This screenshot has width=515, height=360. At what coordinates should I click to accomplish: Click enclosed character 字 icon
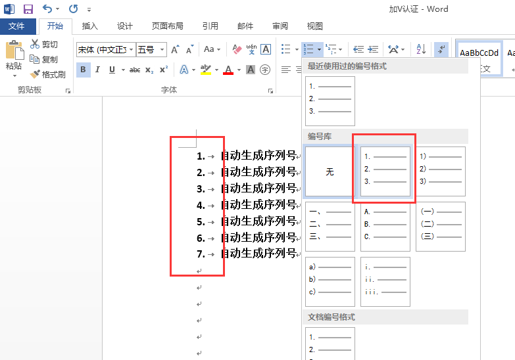265,70
